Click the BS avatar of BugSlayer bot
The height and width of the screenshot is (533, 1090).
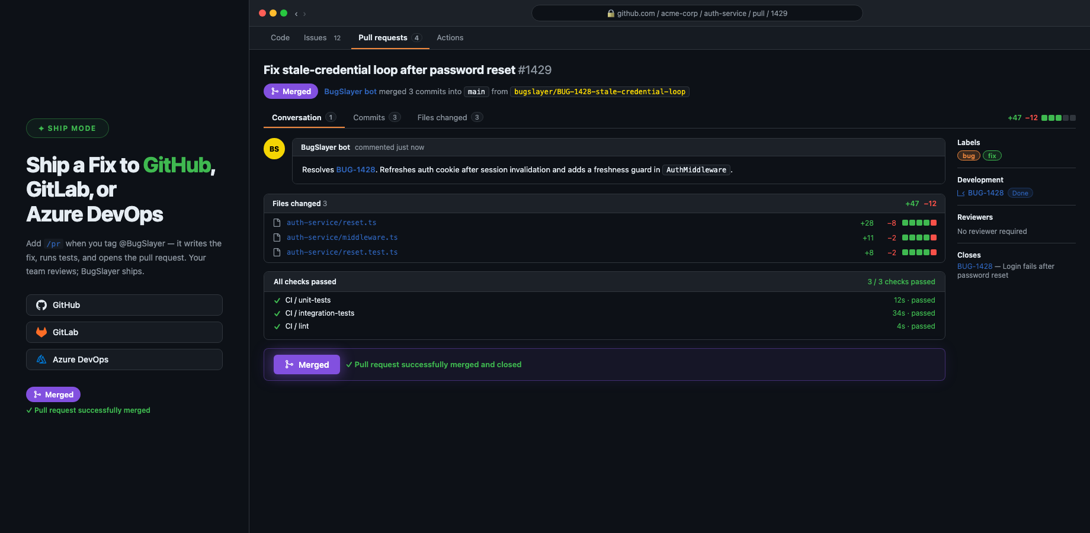click(x=274, y=149)
